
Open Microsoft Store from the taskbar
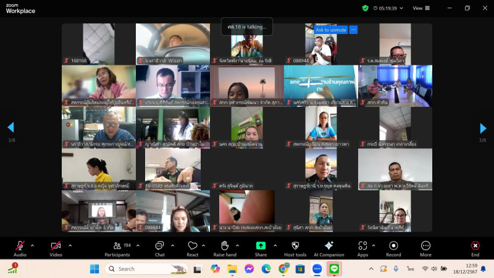[x=300, y=269]
